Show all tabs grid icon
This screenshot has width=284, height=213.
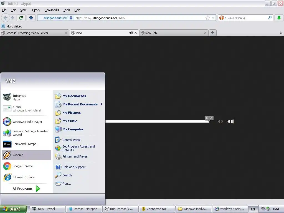[281, 33]
